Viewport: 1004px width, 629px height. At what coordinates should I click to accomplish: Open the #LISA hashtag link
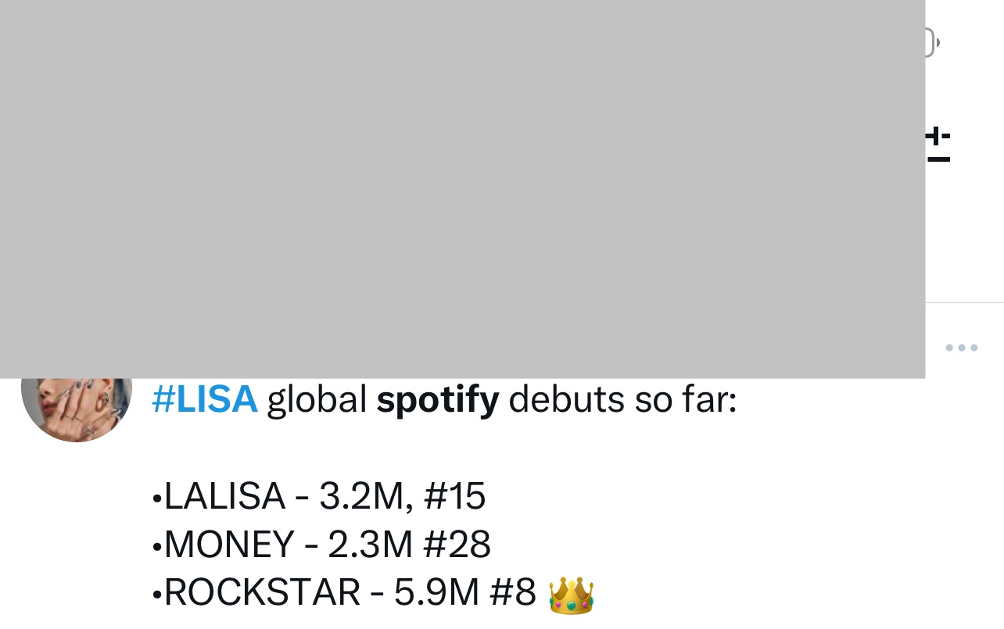pos(204,399)
